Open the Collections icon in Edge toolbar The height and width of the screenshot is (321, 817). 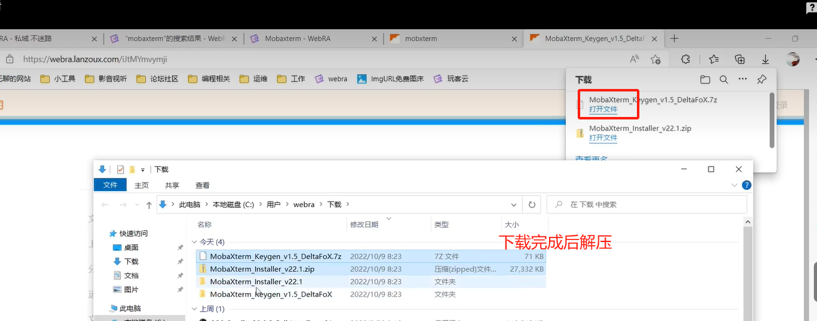[740, 59]
